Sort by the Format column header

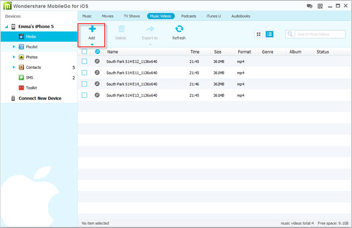[244, 52]
